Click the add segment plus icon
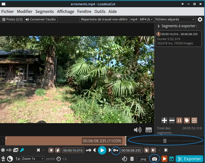The image size is (205, 163). [164, 121]
